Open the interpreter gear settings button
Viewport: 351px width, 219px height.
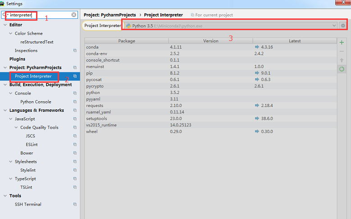coord(343,26)
